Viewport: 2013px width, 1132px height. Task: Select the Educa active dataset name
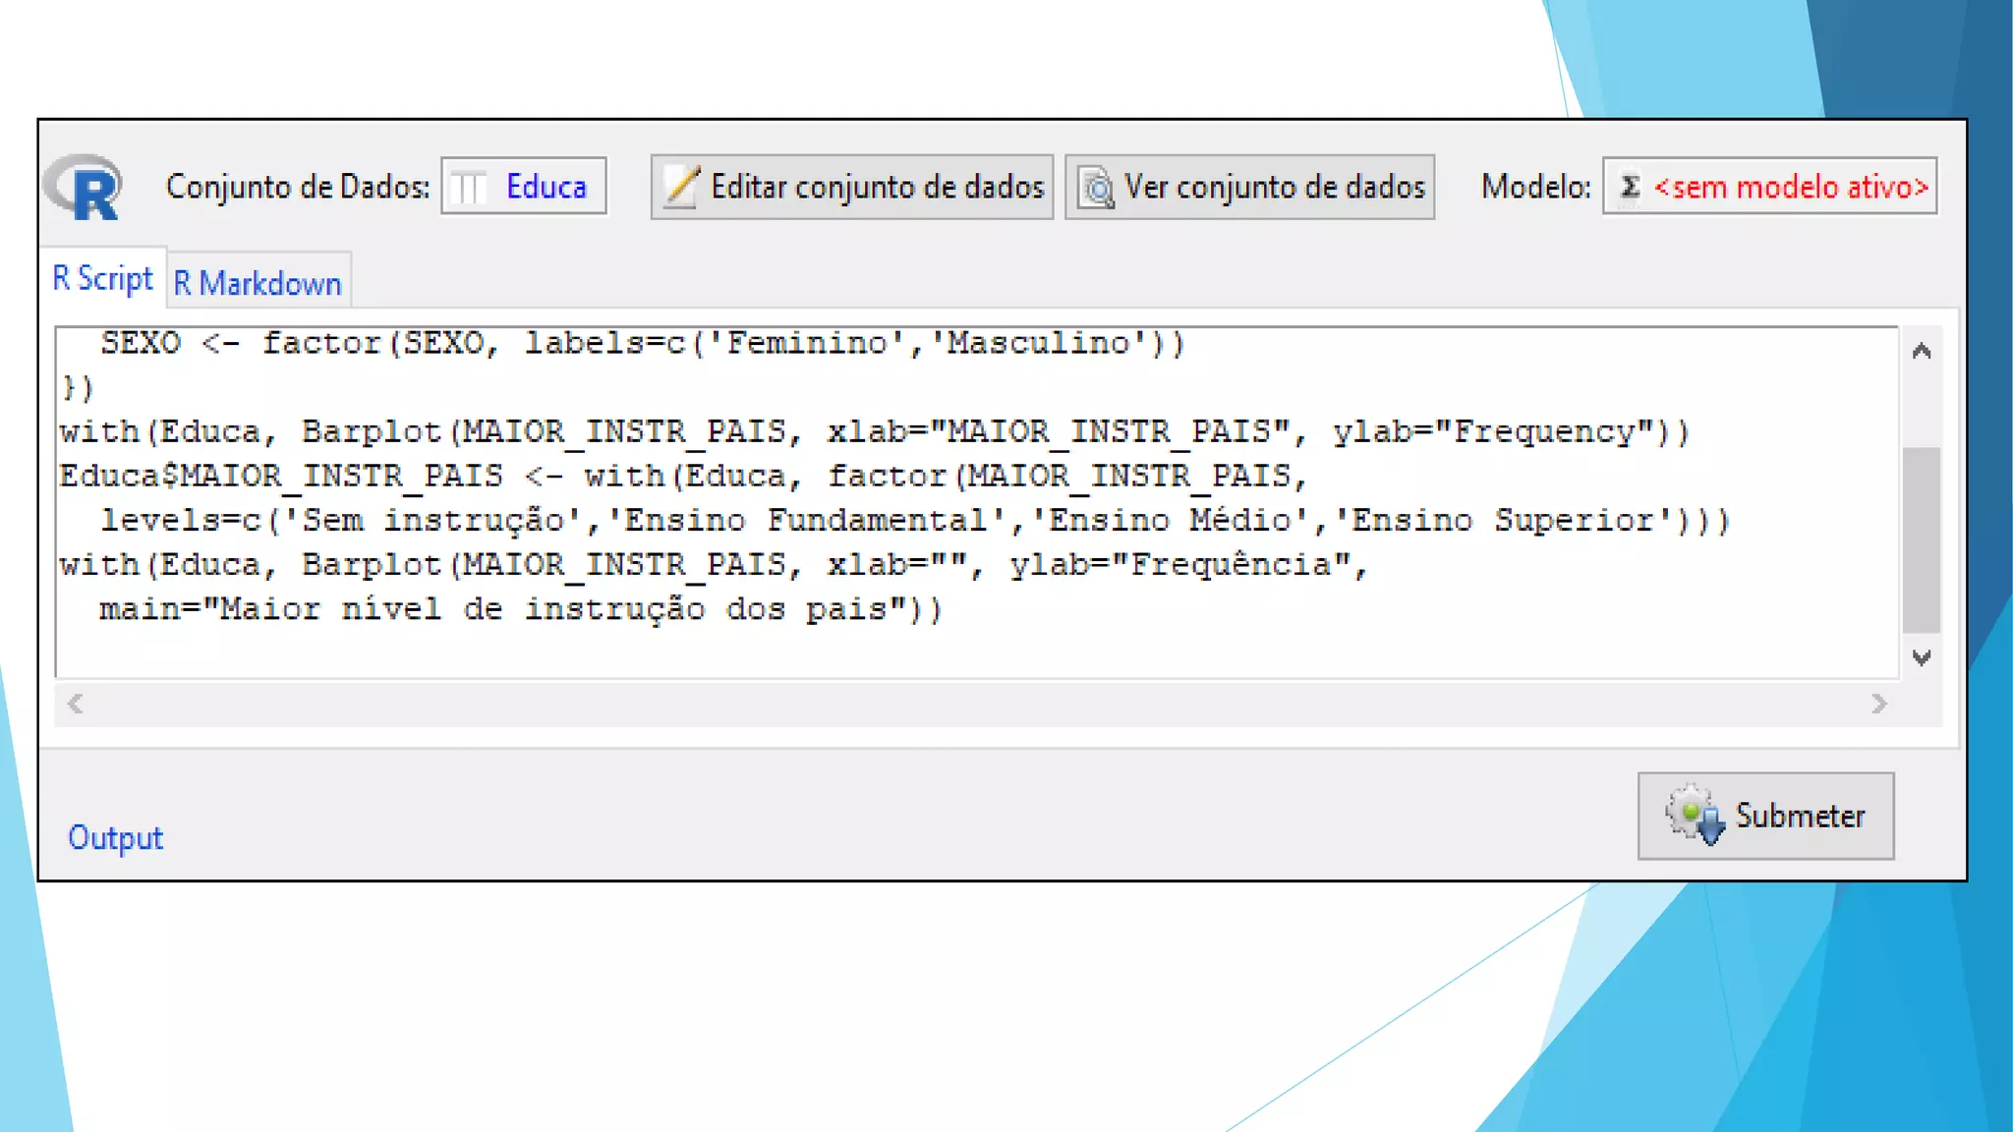click(x=546, y=187)
